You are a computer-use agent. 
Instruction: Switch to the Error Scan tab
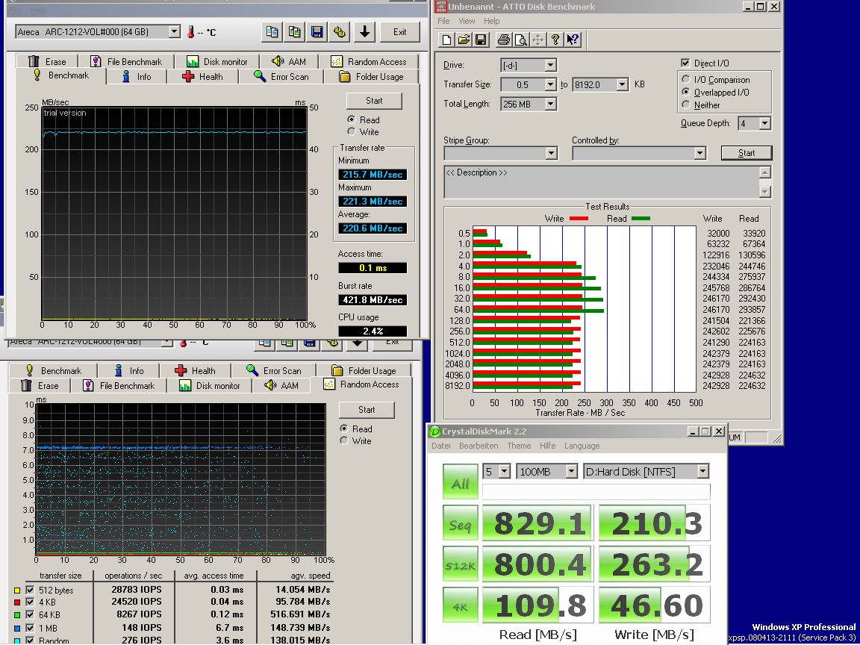[x=281, y=77]
